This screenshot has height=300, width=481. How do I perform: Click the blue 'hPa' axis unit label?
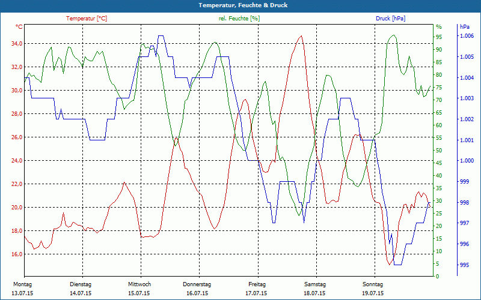click(x=465, y=27)
